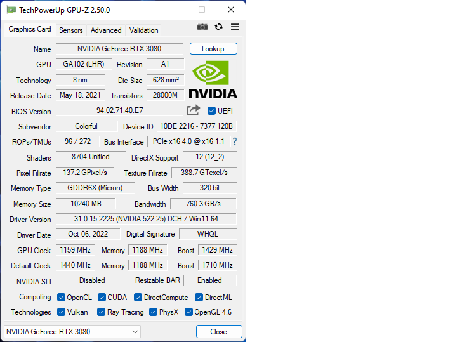Toggle the CUDA checkbox
The width and height of the screenshot is (455, 342).
[102, 298]
